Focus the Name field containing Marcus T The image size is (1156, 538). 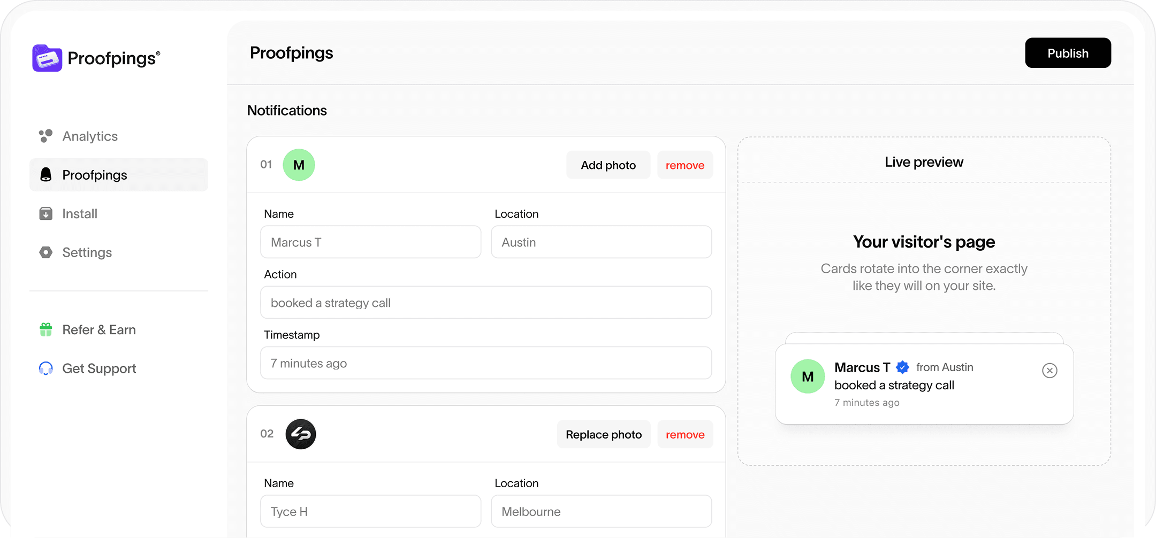371,242
